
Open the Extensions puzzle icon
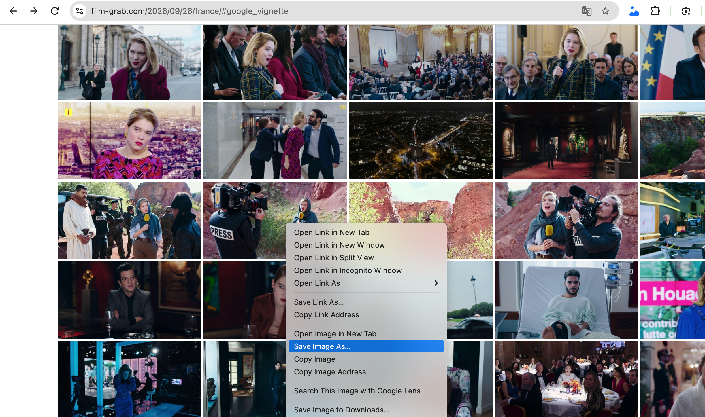[655, 11]
